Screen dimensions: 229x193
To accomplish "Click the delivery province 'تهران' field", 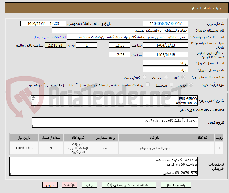I will coord(166,63).
